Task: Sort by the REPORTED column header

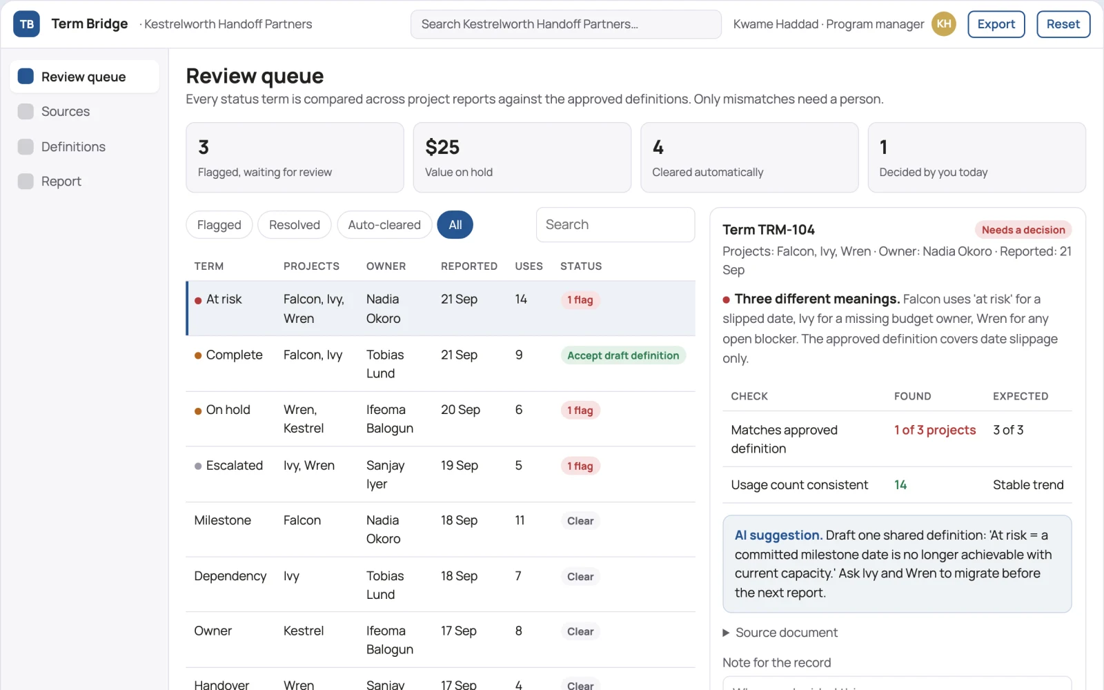Action: [x=469, y=266]
